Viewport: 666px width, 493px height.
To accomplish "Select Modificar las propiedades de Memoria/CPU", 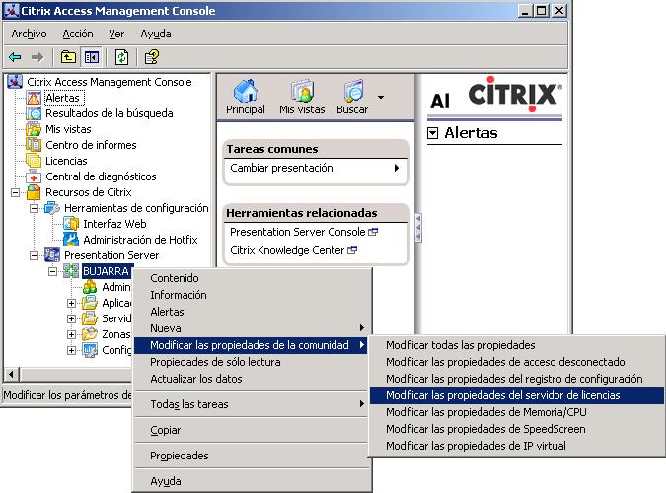I will point(516,412).
